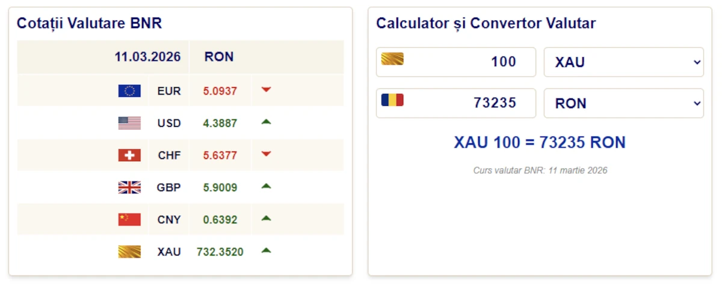Image resolution: width=722 pixels, height=285 pixels.
Task: Open the RON target currency dropdown
Action: click(x=623, y=103)
